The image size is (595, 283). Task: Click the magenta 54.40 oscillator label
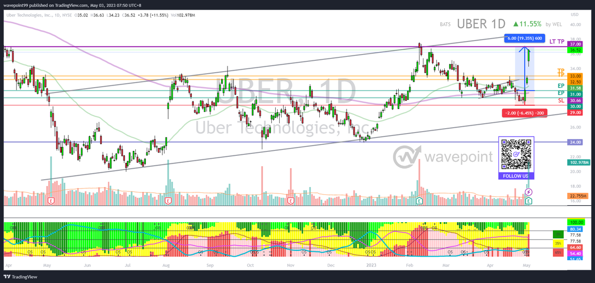[576, 253]
